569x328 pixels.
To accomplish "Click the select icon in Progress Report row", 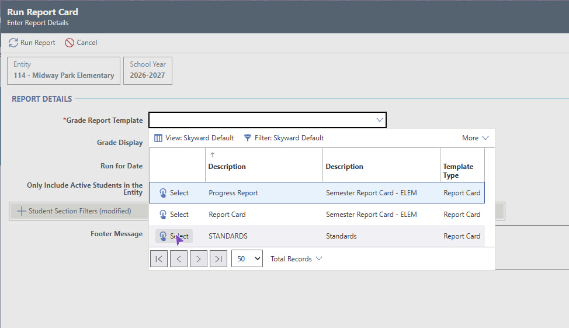I will (x=163, y=193).
